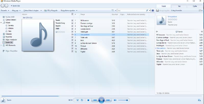Stop playback with the stop button
This screenshot has width=204, height=104.
(88, 100)
